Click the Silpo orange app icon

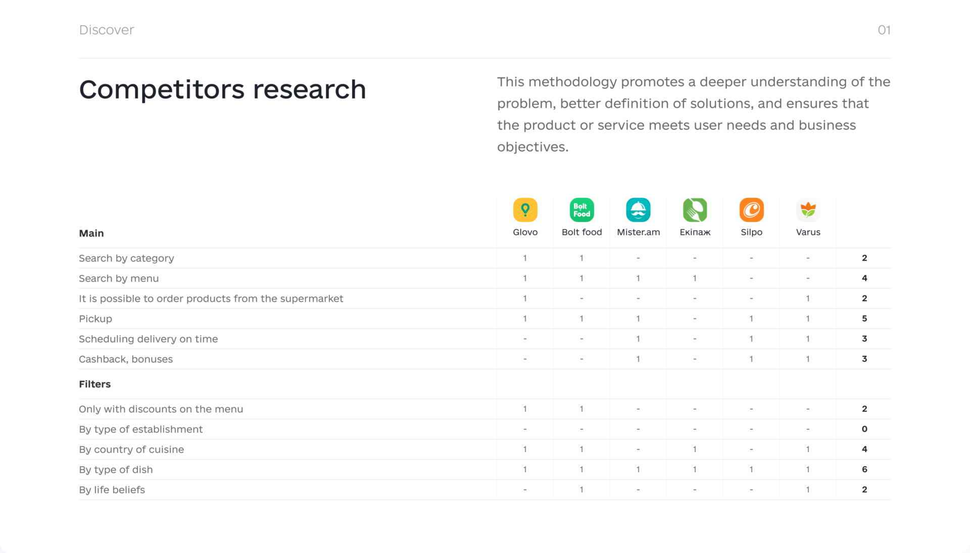click(751, 210)
